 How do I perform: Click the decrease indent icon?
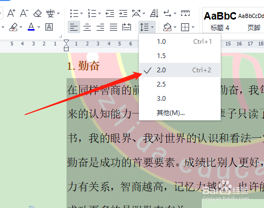click(x=110, y=13)
